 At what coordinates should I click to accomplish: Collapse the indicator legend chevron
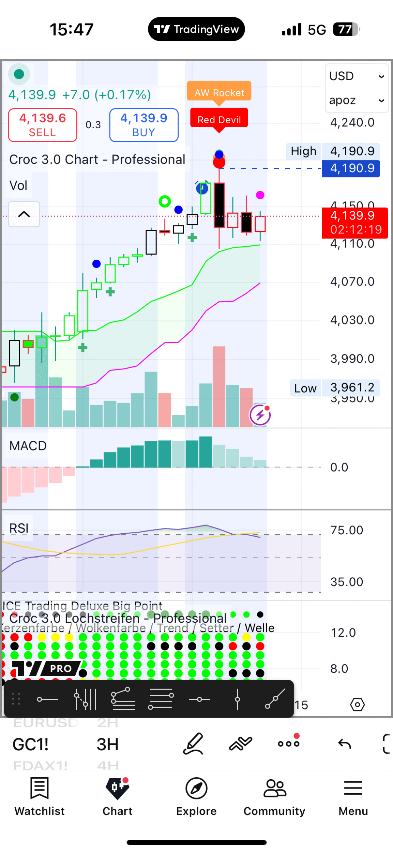(24, 214)
